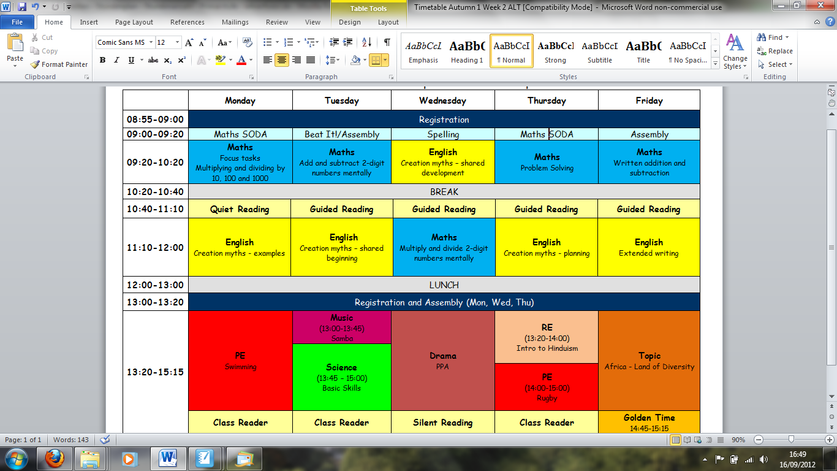
Task: Switch to the Page Layout tab
Action: click(134, 22)
